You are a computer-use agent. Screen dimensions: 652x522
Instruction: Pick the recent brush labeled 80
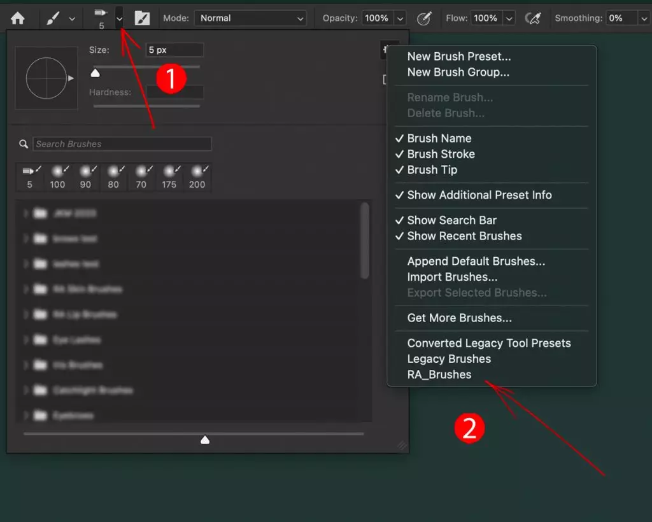113,177
